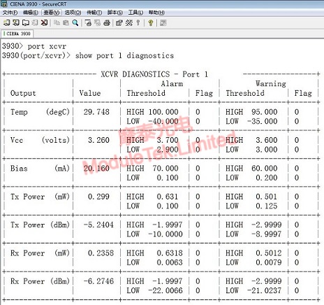Click the Connect in Tab toolbar icon
Screen dimensions: 324x305
pos(25,22)
